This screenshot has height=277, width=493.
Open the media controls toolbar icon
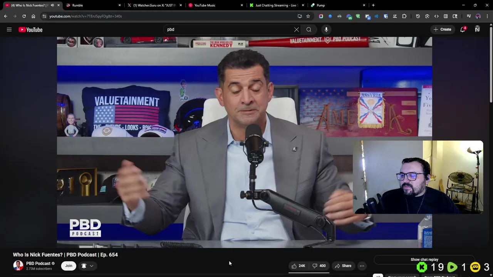pyautogui.click(x=469, y=16)
